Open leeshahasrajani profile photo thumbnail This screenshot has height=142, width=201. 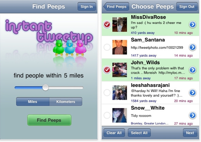pyautogui.click(x=119, y=93)
